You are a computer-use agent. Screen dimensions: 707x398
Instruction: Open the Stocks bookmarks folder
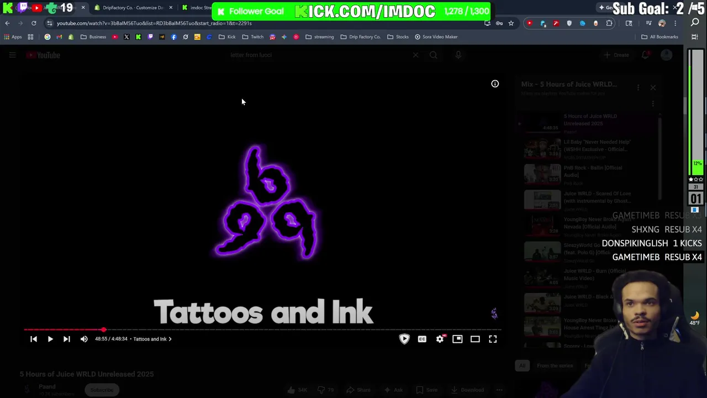pos(398,37)
